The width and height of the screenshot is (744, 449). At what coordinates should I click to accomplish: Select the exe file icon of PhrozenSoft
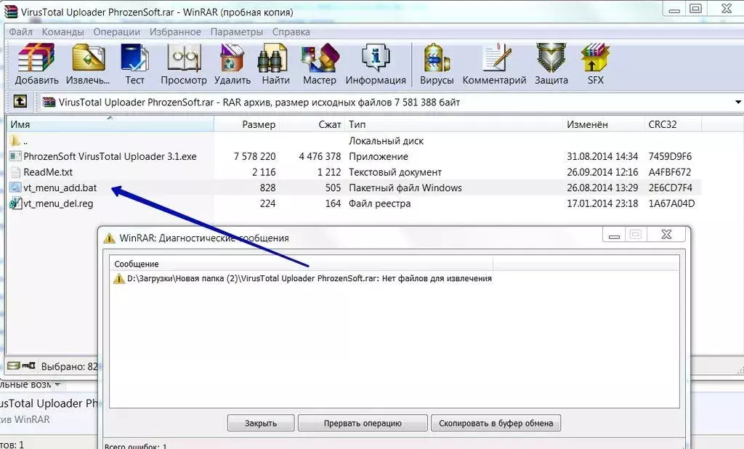coord(15,156)
